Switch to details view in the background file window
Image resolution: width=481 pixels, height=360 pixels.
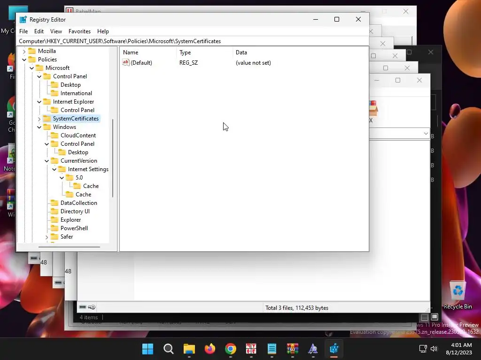[424, 317]
